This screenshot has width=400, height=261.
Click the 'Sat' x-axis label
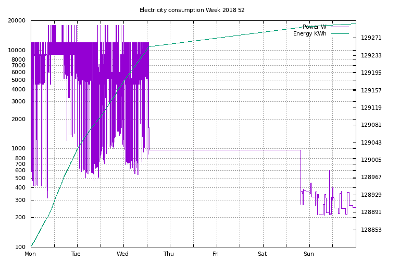click(x=262, y=254)
